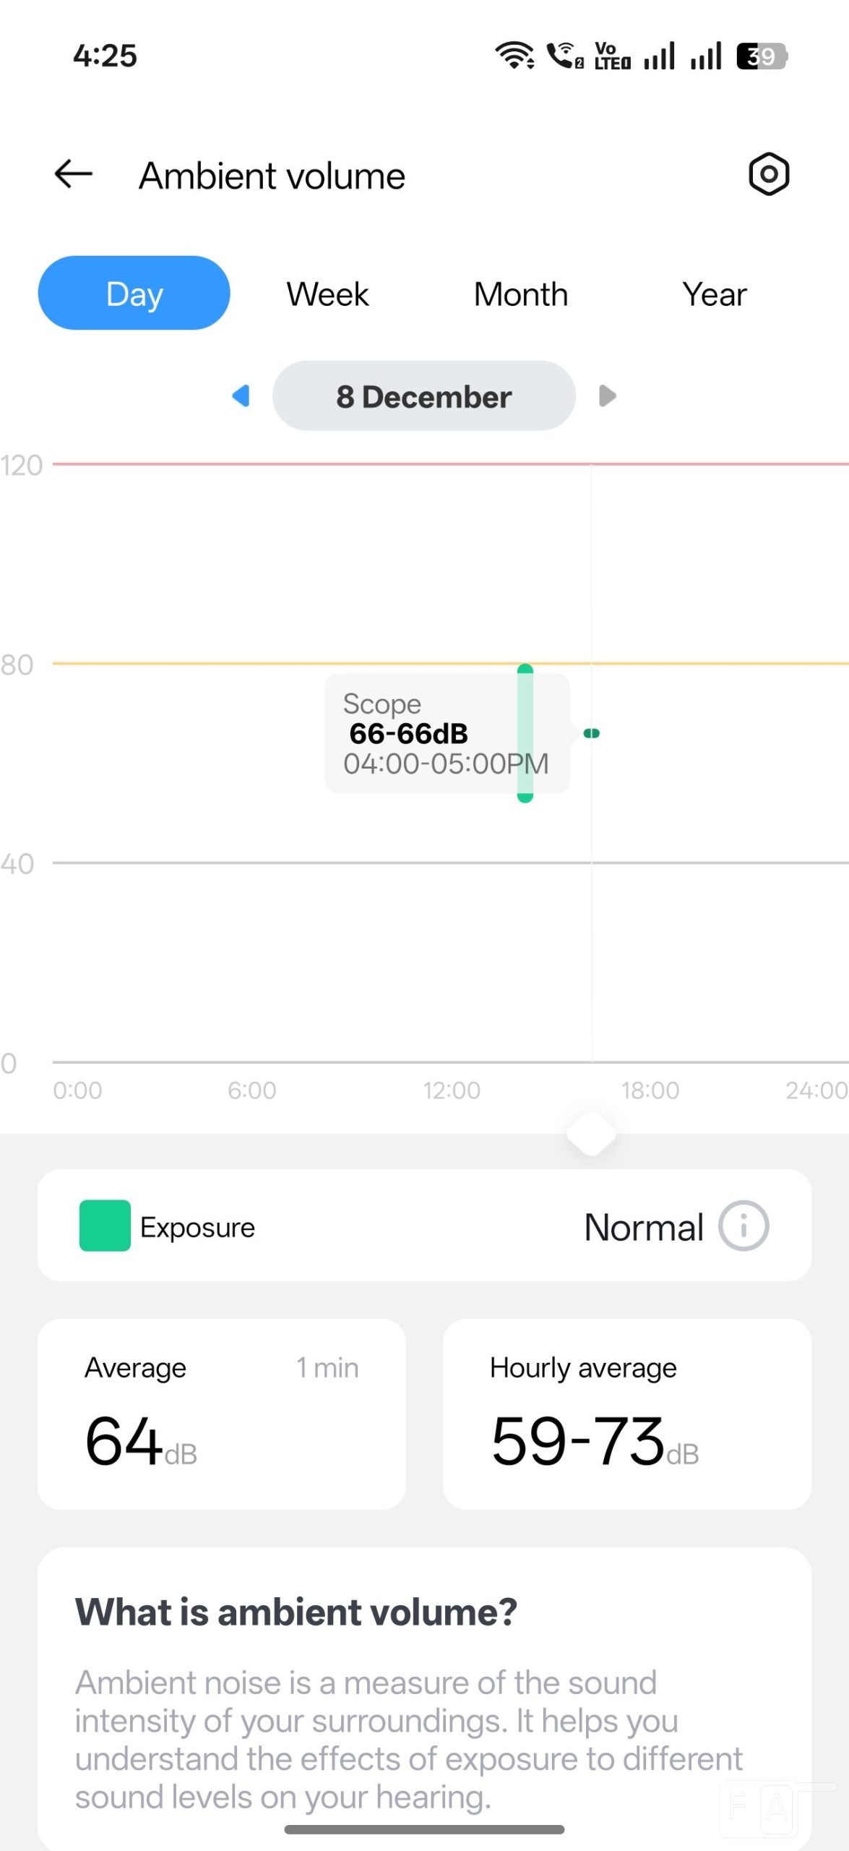Switch to the Week tab

(x=327, y=294)
